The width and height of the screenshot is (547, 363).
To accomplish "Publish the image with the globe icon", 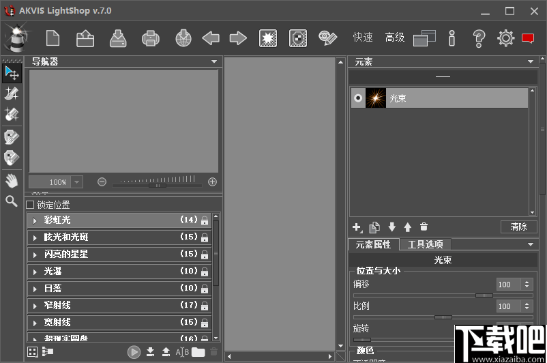I will [x=183, y=38].
